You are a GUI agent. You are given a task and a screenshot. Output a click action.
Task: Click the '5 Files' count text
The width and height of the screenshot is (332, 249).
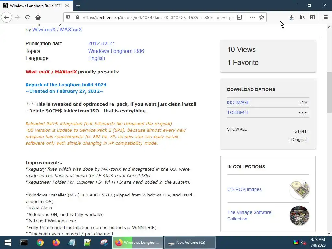pos(301,131)
